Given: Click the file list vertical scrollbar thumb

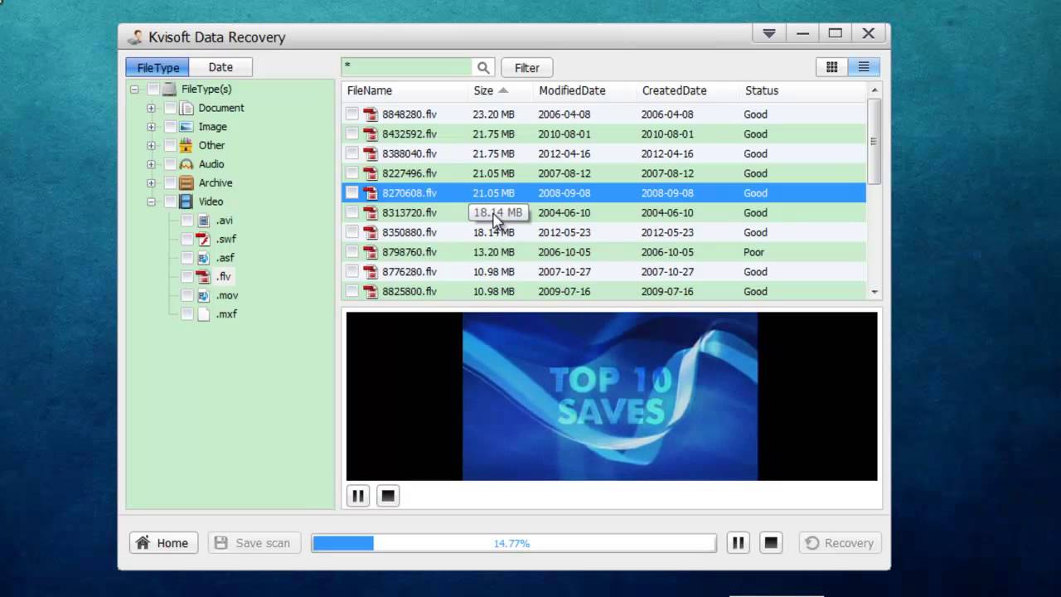Looking at the screenshot, I should (874, 142).
